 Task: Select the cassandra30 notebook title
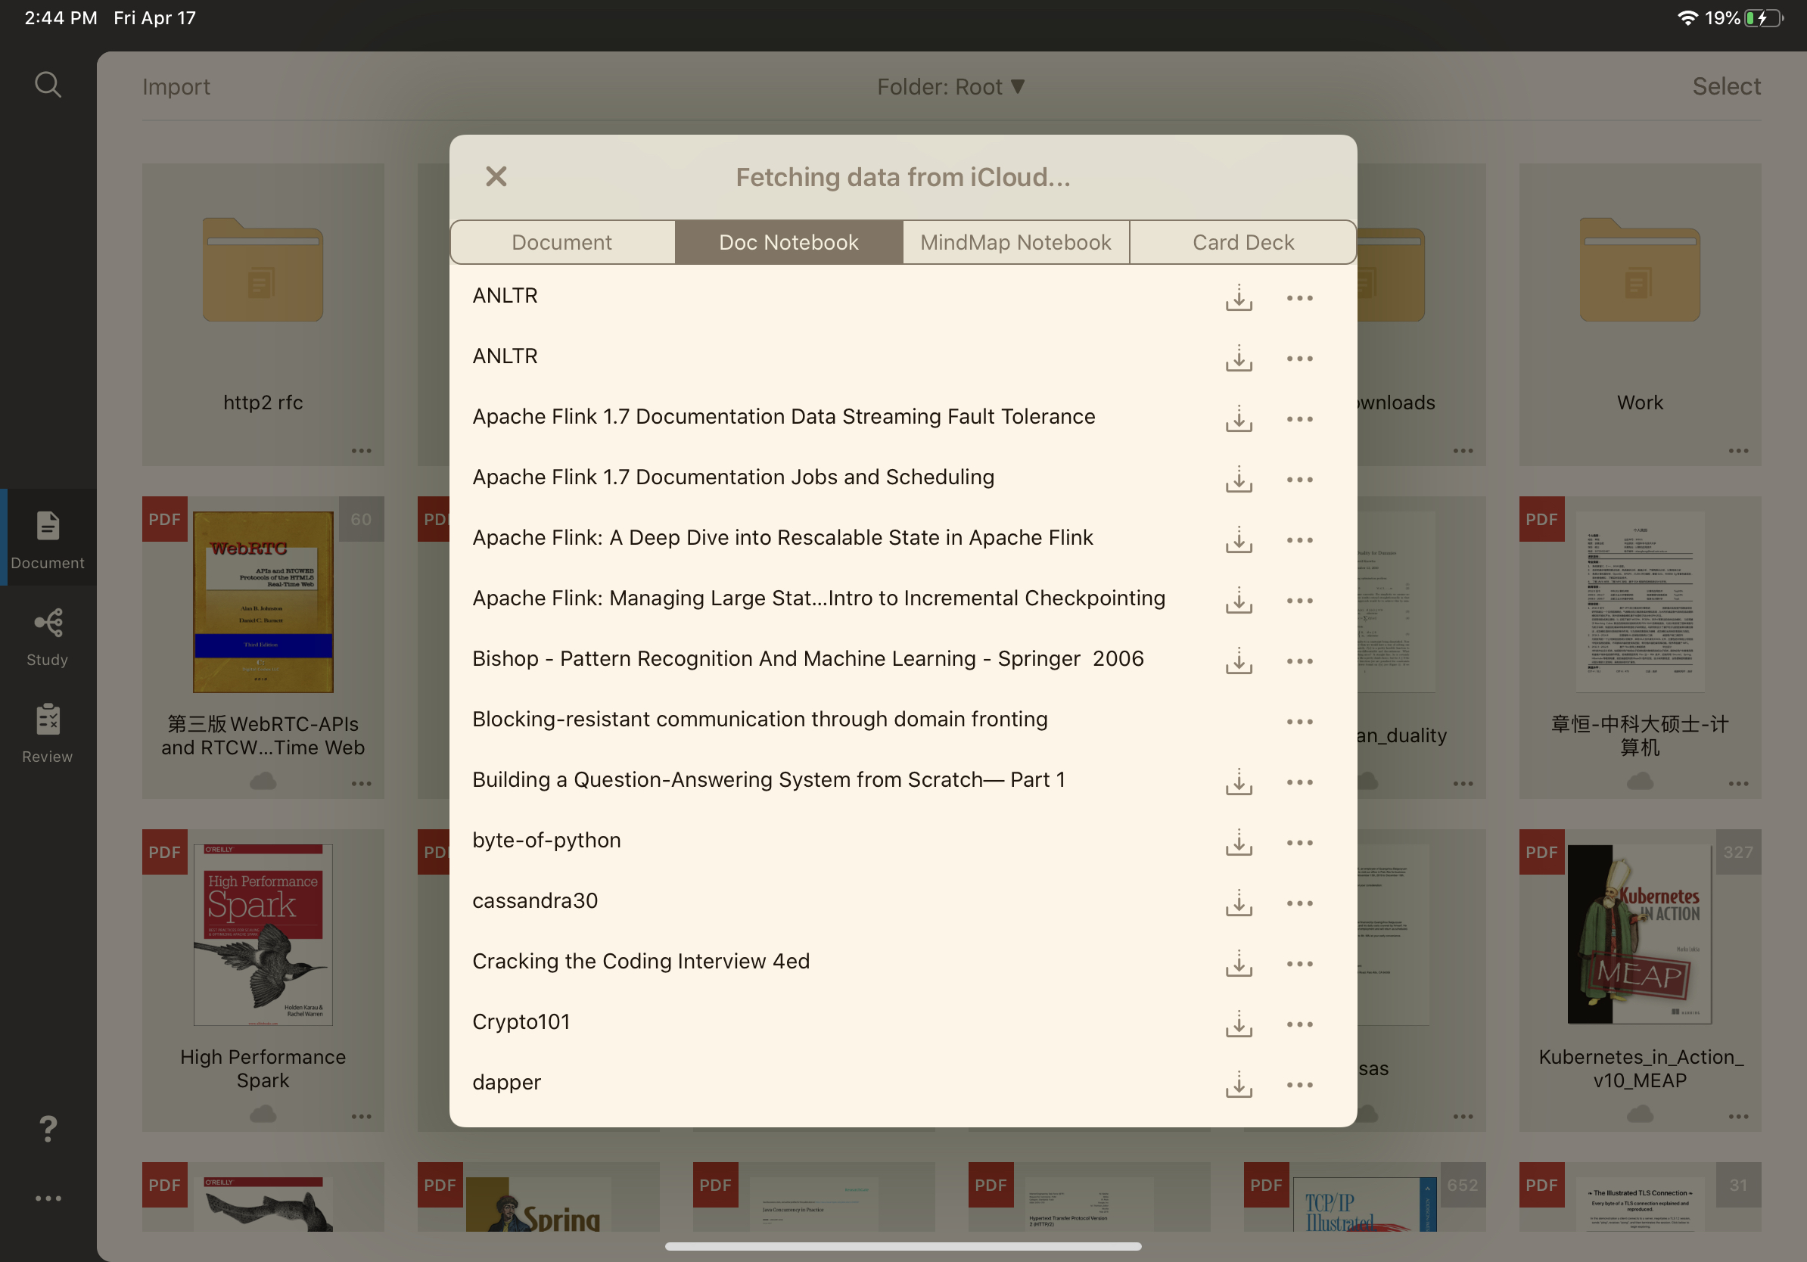pyautogui.click(x=535, y=900)
